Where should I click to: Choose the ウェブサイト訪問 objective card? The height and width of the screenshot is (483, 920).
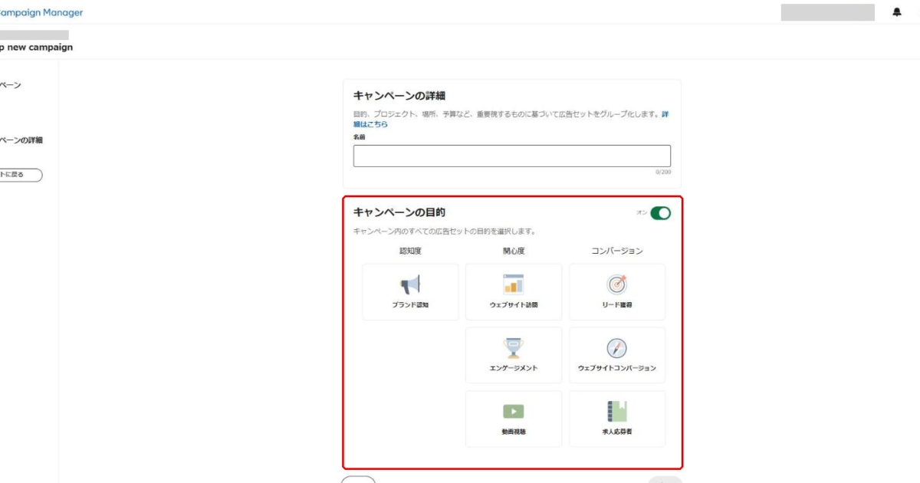click(x=514, y=292)
